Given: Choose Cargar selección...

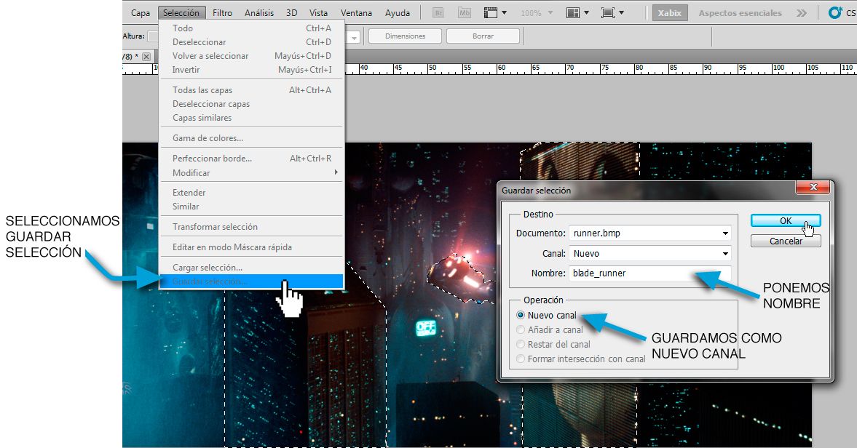Looking at the screenshot, I should click(x=251, y=268).
